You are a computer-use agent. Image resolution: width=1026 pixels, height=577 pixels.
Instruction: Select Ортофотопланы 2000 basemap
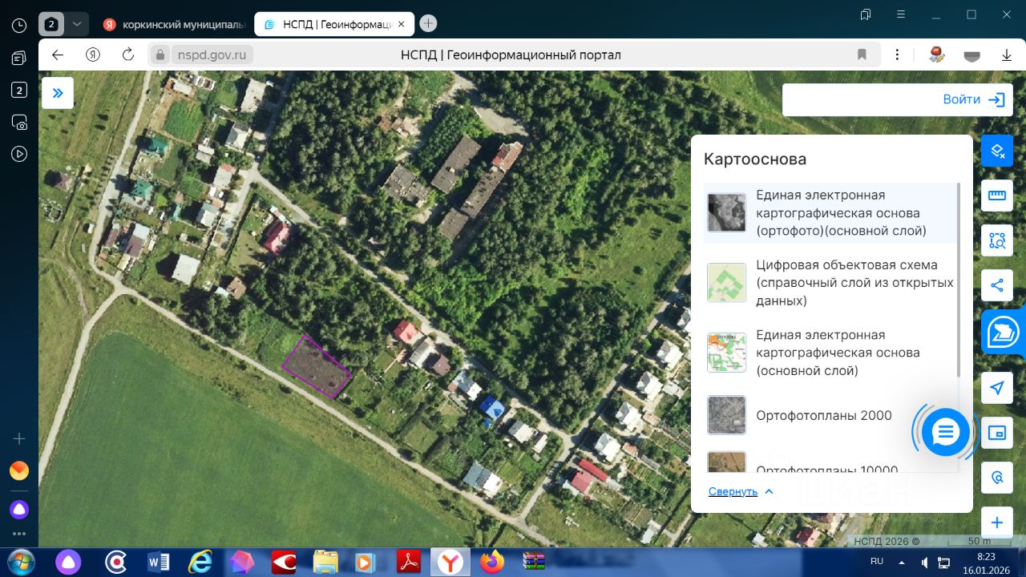point(823,415)
